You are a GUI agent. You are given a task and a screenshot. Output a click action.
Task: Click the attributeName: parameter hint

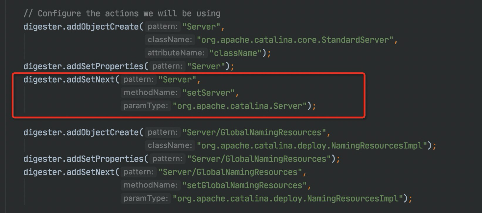pyautogui.click(x=176, y=53)
